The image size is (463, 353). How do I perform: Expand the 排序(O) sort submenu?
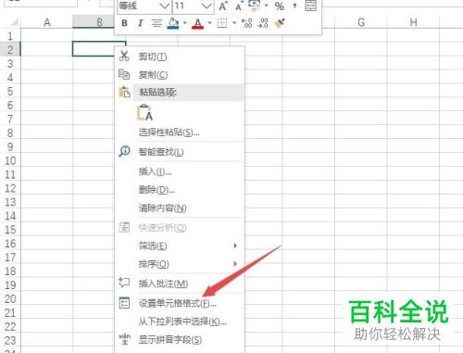click(180, 264)
